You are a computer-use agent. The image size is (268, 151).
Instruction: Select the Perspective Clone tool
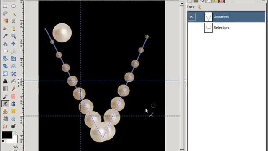5,119
